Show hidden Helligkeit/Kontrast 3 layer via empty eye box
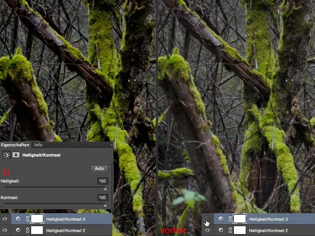The height and width of the screenshot is (236, 315). [208, 219]
